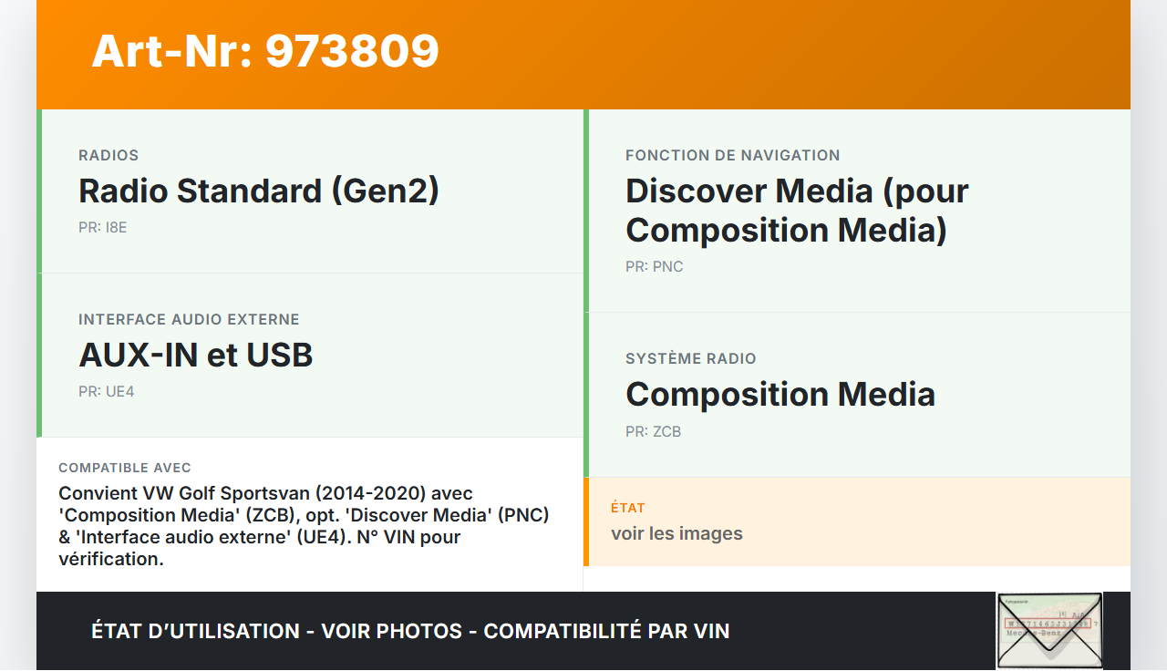Click the INTERFACE AUDIO EXTERNE label

189,320
